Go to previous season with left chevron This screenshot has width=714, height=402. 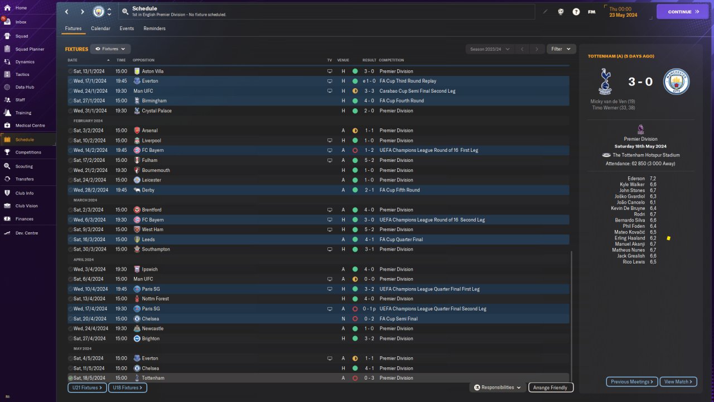522,49
